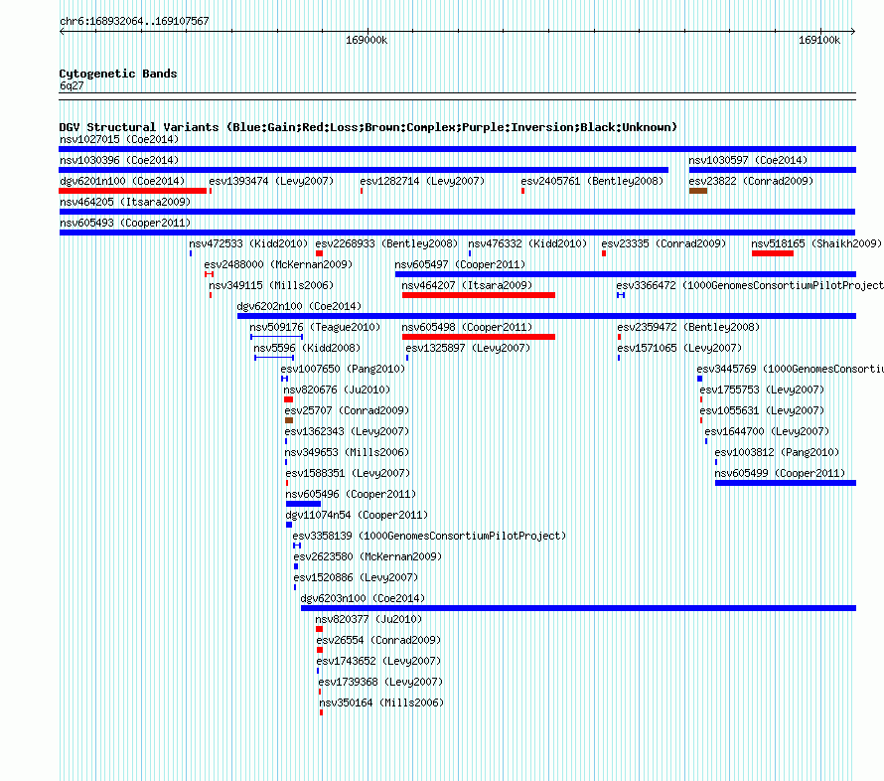This screenshot has width=884, height=781.
Task: Click the nsv5596 (Kidd2008) range glyph
Action: click(274, 358)
